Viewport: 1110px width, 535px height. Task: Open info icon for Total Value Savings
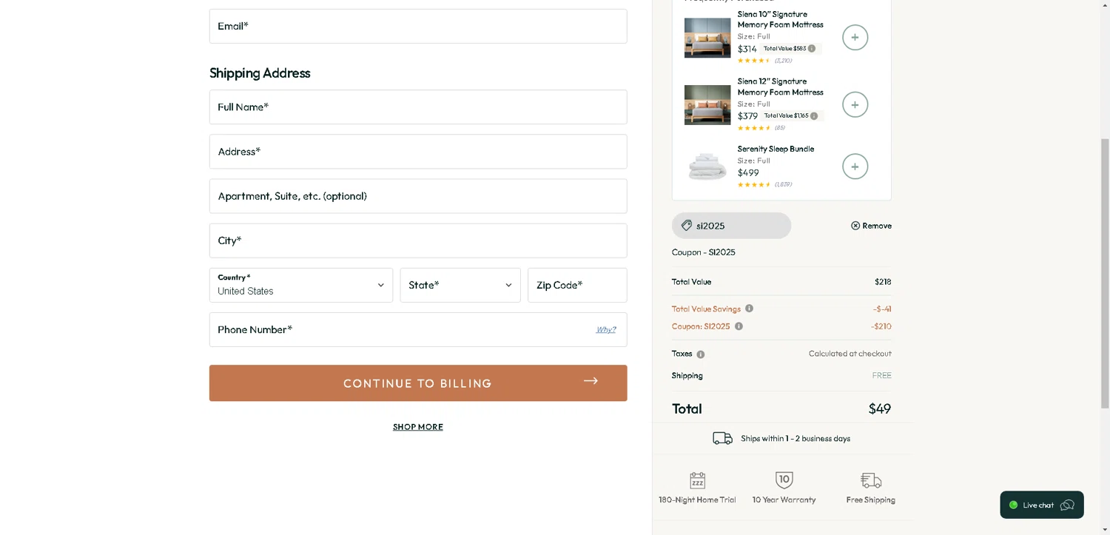click(749, 309)
